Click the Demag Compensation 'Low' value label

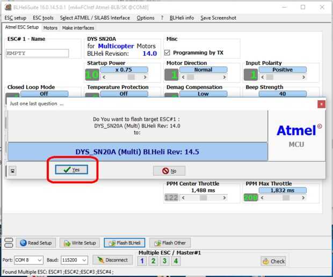204,94
